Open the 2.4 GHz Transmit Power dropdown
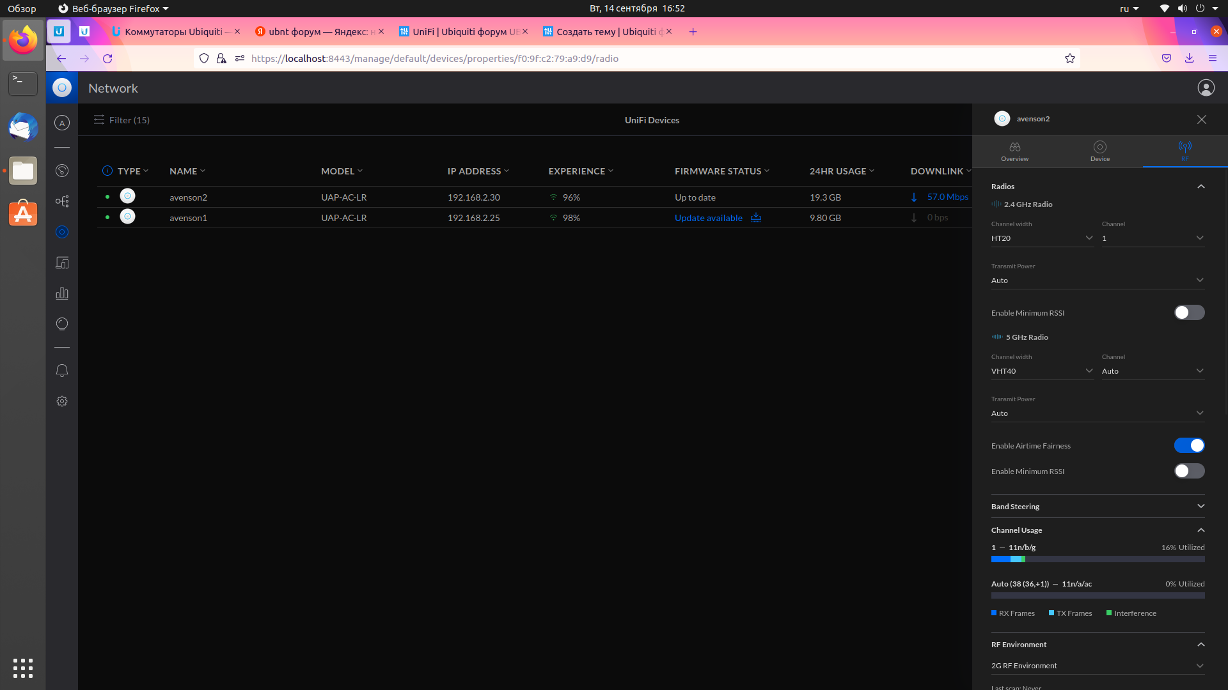The height and width of the screenshot is (690, 1228). pyautogui.click(x=1098, y=280)
